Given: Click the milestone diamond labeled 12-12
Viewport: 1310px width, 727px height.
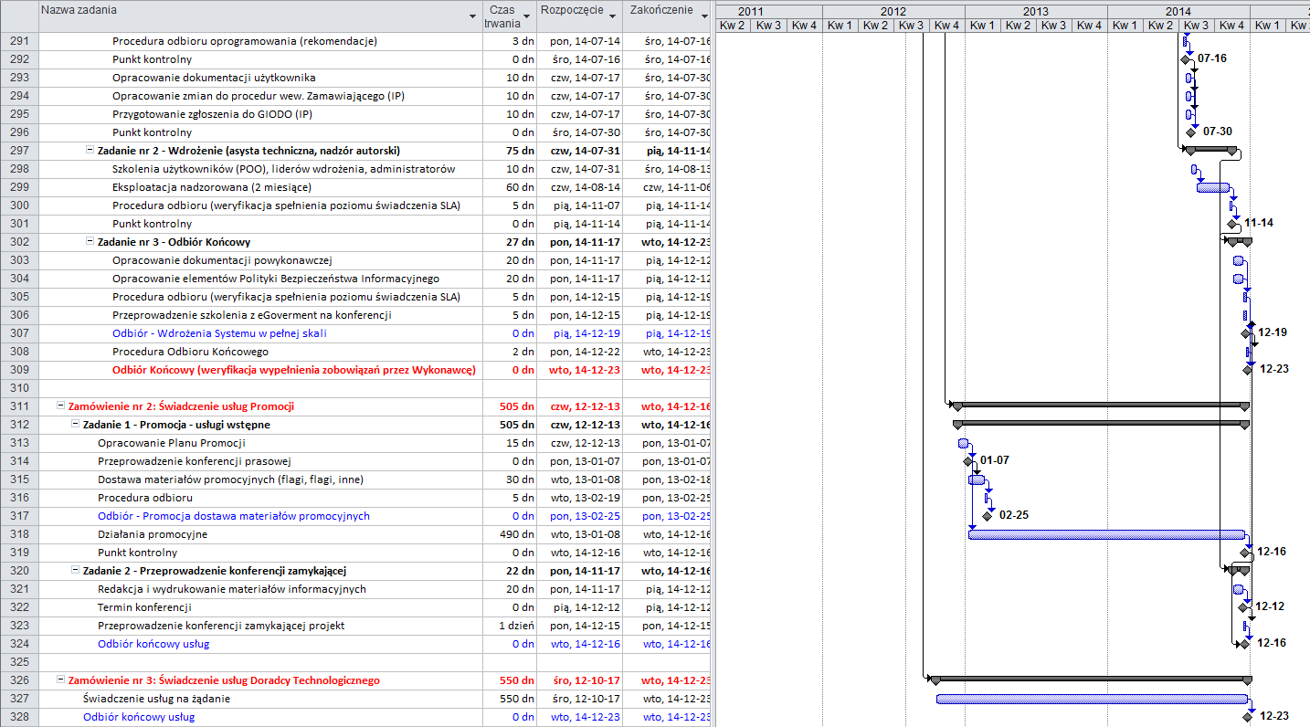Looking at the screenshot, I should (x=1243, y=607).
